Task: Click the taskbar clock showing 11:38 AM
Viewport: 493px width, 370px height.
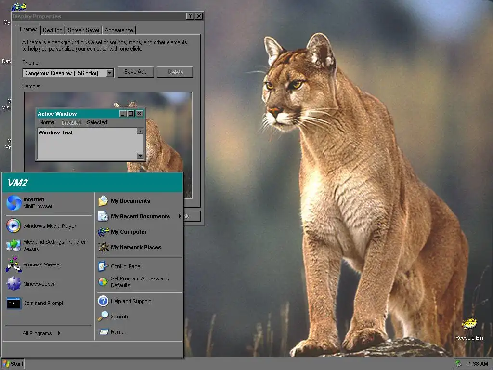Action: tap(477, 364)
